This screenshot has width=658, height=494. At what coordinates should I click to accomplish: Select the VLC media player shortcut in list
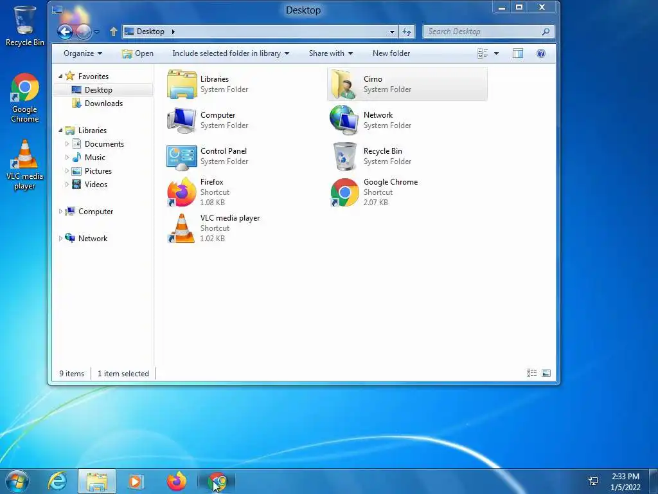pos(182,228)
